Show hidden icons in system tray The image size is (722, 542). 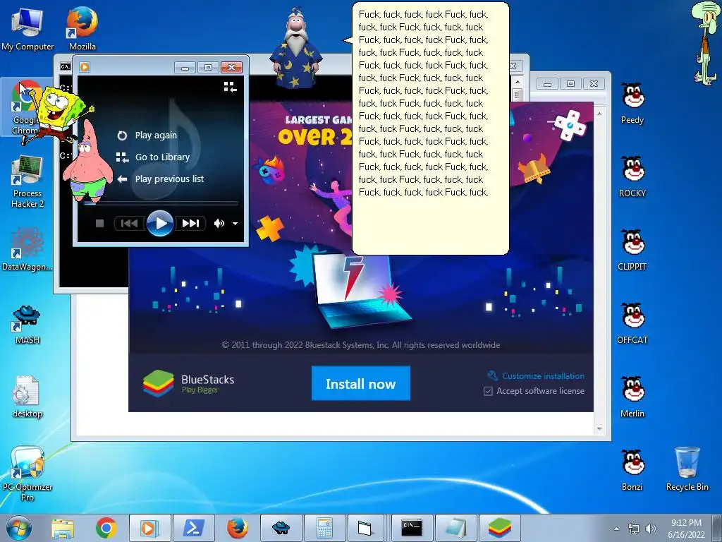point(616,529)
